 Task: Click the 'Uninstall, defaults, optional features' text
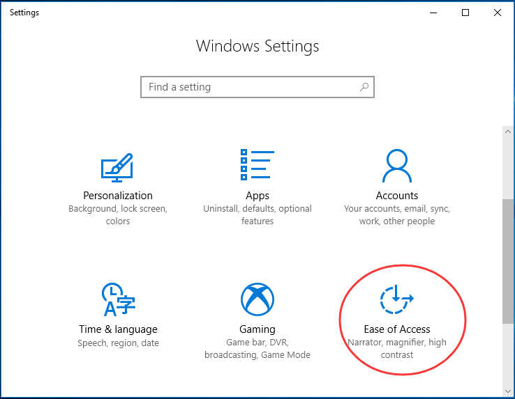(257, 215)
